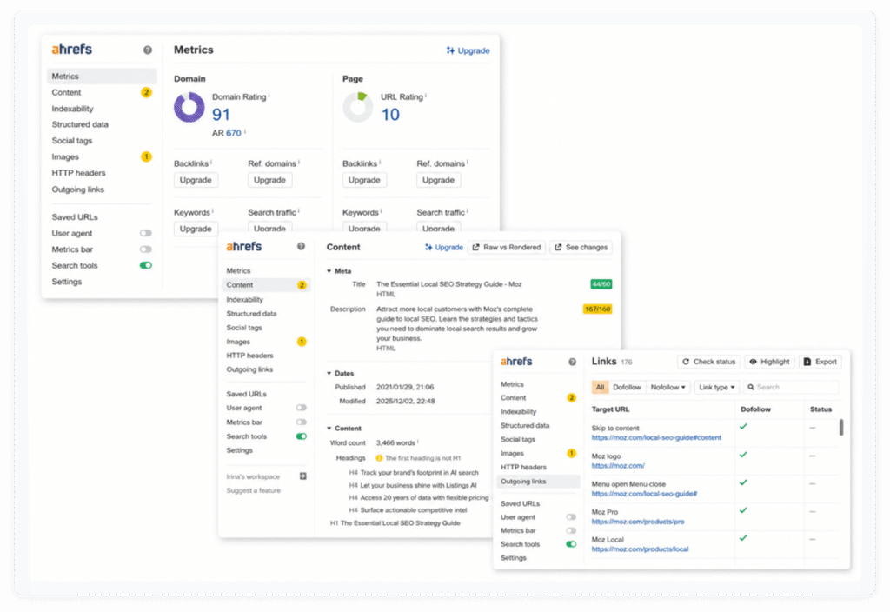Click Upgrade link in Metrics window header

(468, 50)
